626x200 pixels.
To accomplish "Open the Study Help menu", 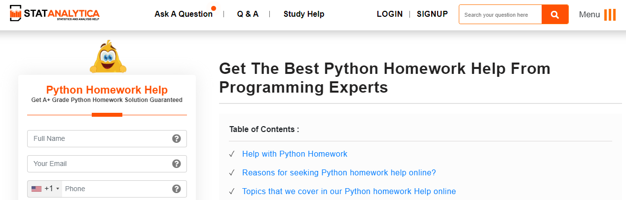I will [x=304, y=14].
